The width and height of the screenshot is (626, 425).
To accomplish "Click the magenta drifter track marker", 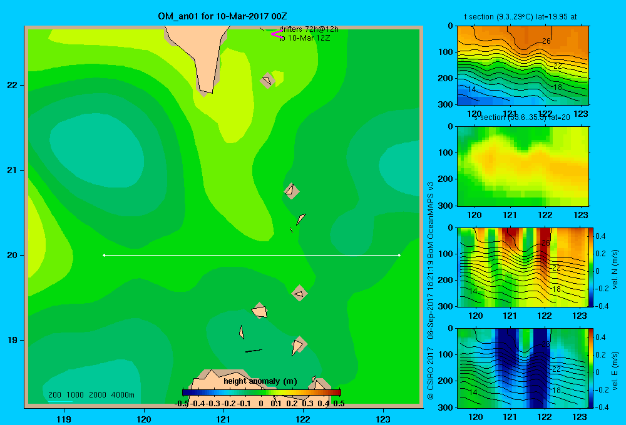I will 276,34.
